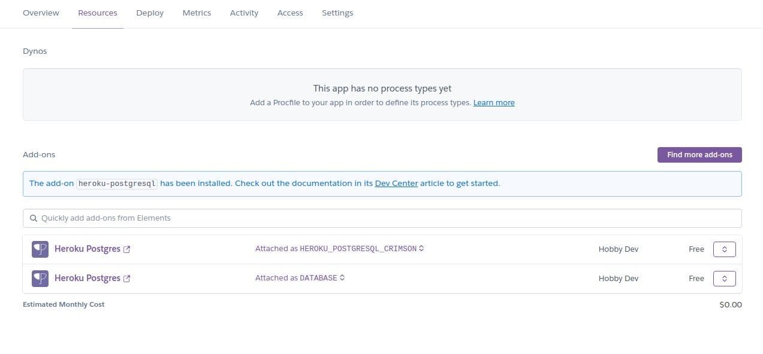The height and width of the screenshot is (354, 763).
Task: Open actions menu for DATABASE add-on row
Action: click(724, 279)
